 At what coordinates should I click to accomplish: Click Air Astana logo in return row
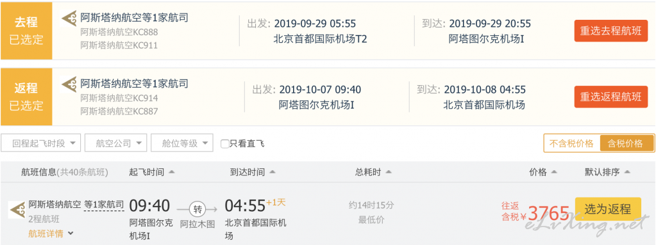(69, 84)
